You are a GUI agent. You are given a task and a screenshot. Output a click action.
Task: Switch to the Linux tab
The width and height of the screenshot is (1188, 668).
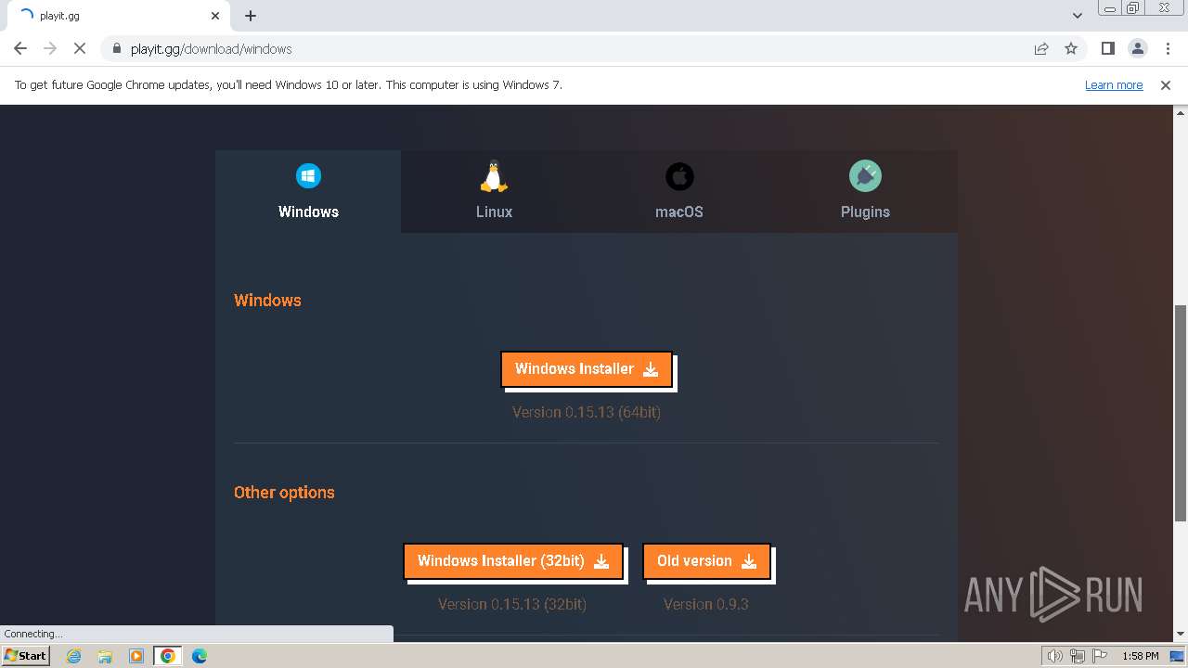(x=494, y=192)
